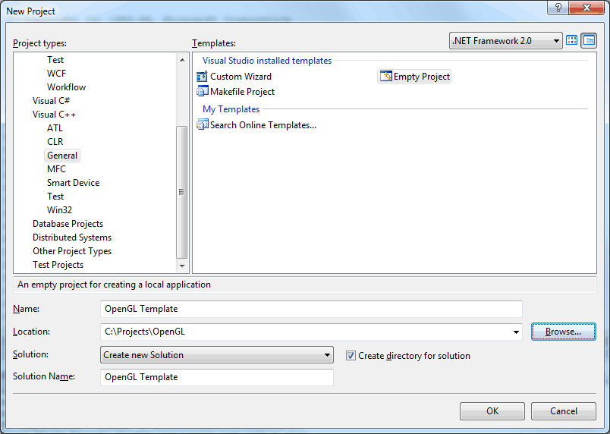Close the New Project dialog
Viewport: 610px width, 434px height.
586,8
